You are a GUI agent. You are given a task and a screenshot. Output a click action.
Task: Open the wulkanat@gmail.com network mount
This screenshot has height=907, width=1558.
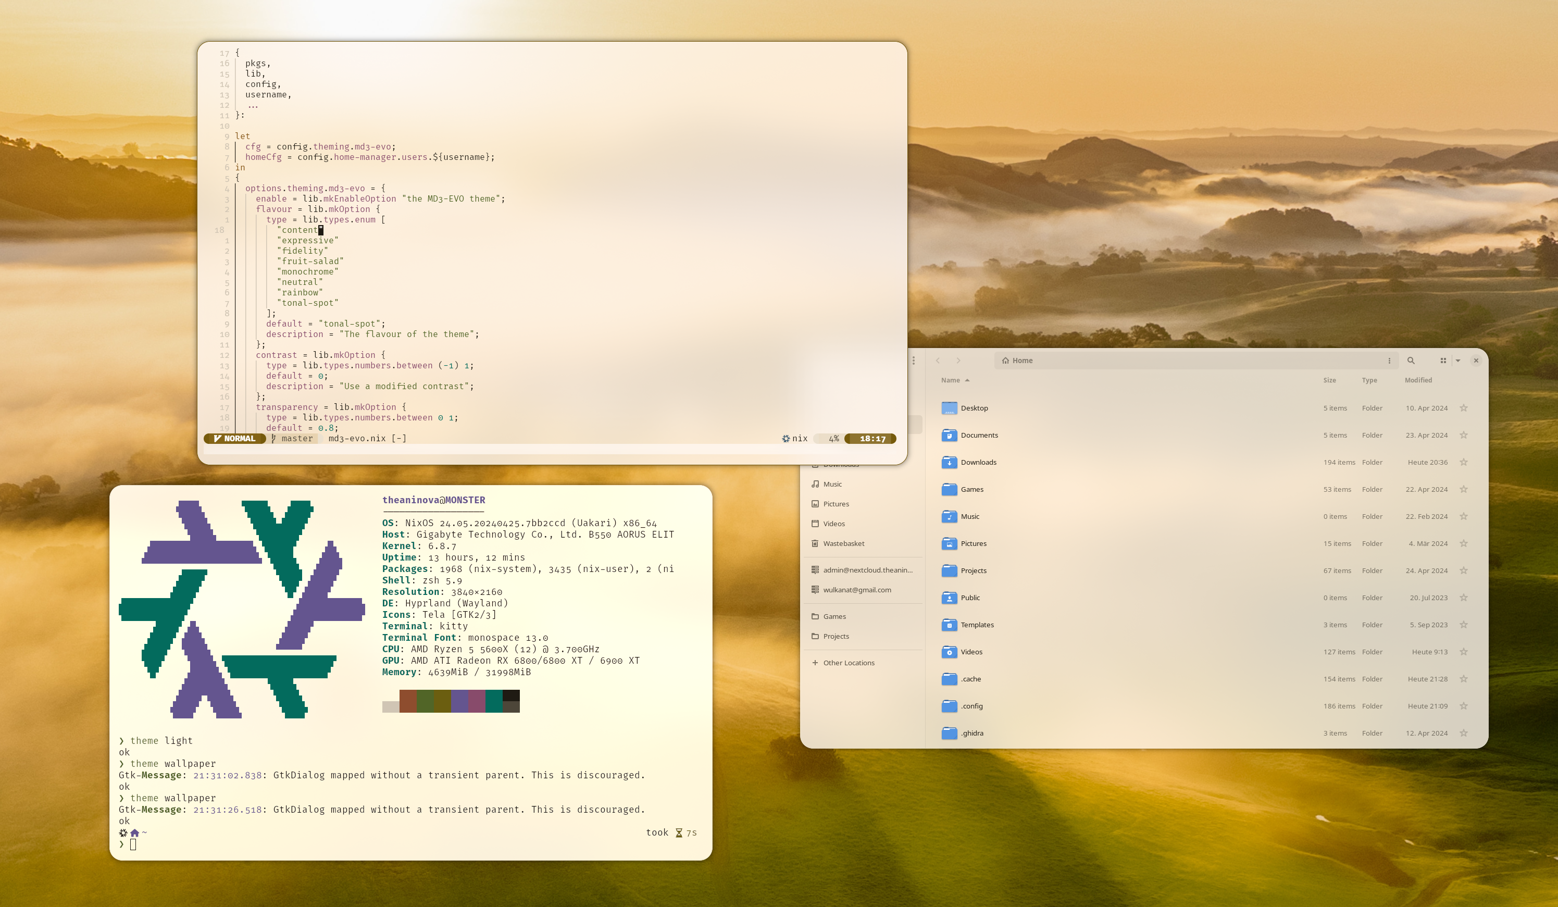857,590
